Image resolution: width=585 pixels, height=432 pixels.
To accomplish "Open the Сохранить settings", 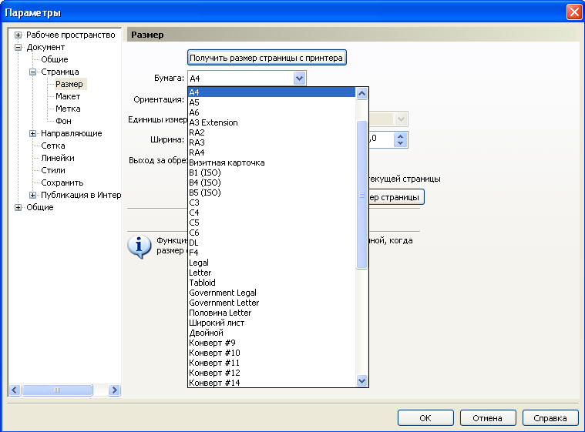I will (62, 183).
